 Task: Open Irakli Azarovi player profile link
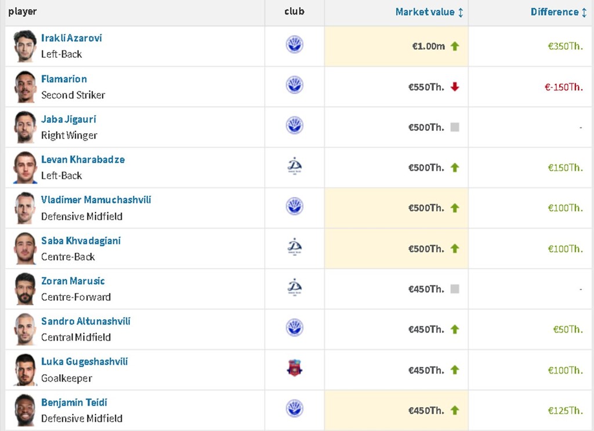click(x=71, y=38)
